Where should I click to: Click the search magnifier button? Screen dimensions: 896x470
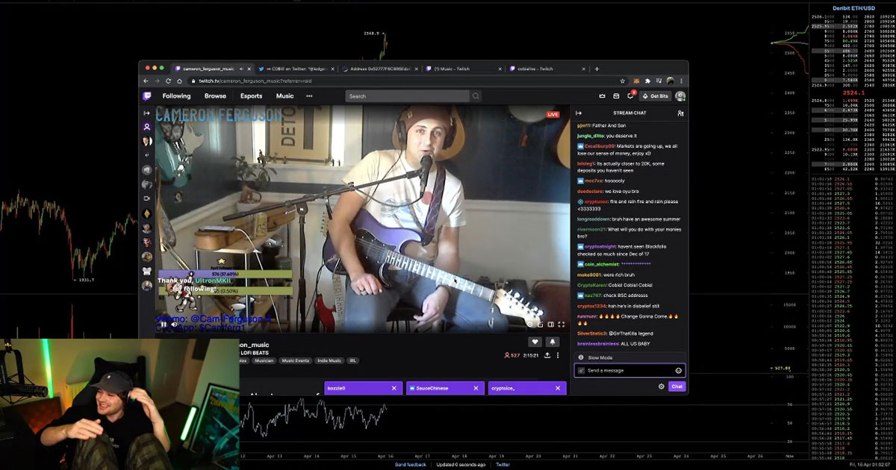click(x=476, y=96)
